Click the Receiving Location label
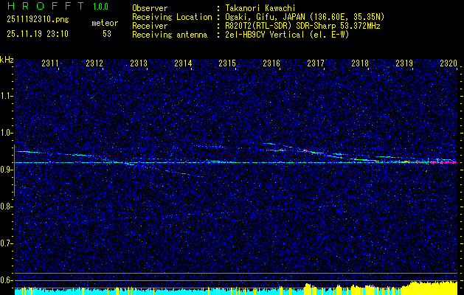Image resolution: width=464 pixels, height=295 pixels. click(172, 17)
